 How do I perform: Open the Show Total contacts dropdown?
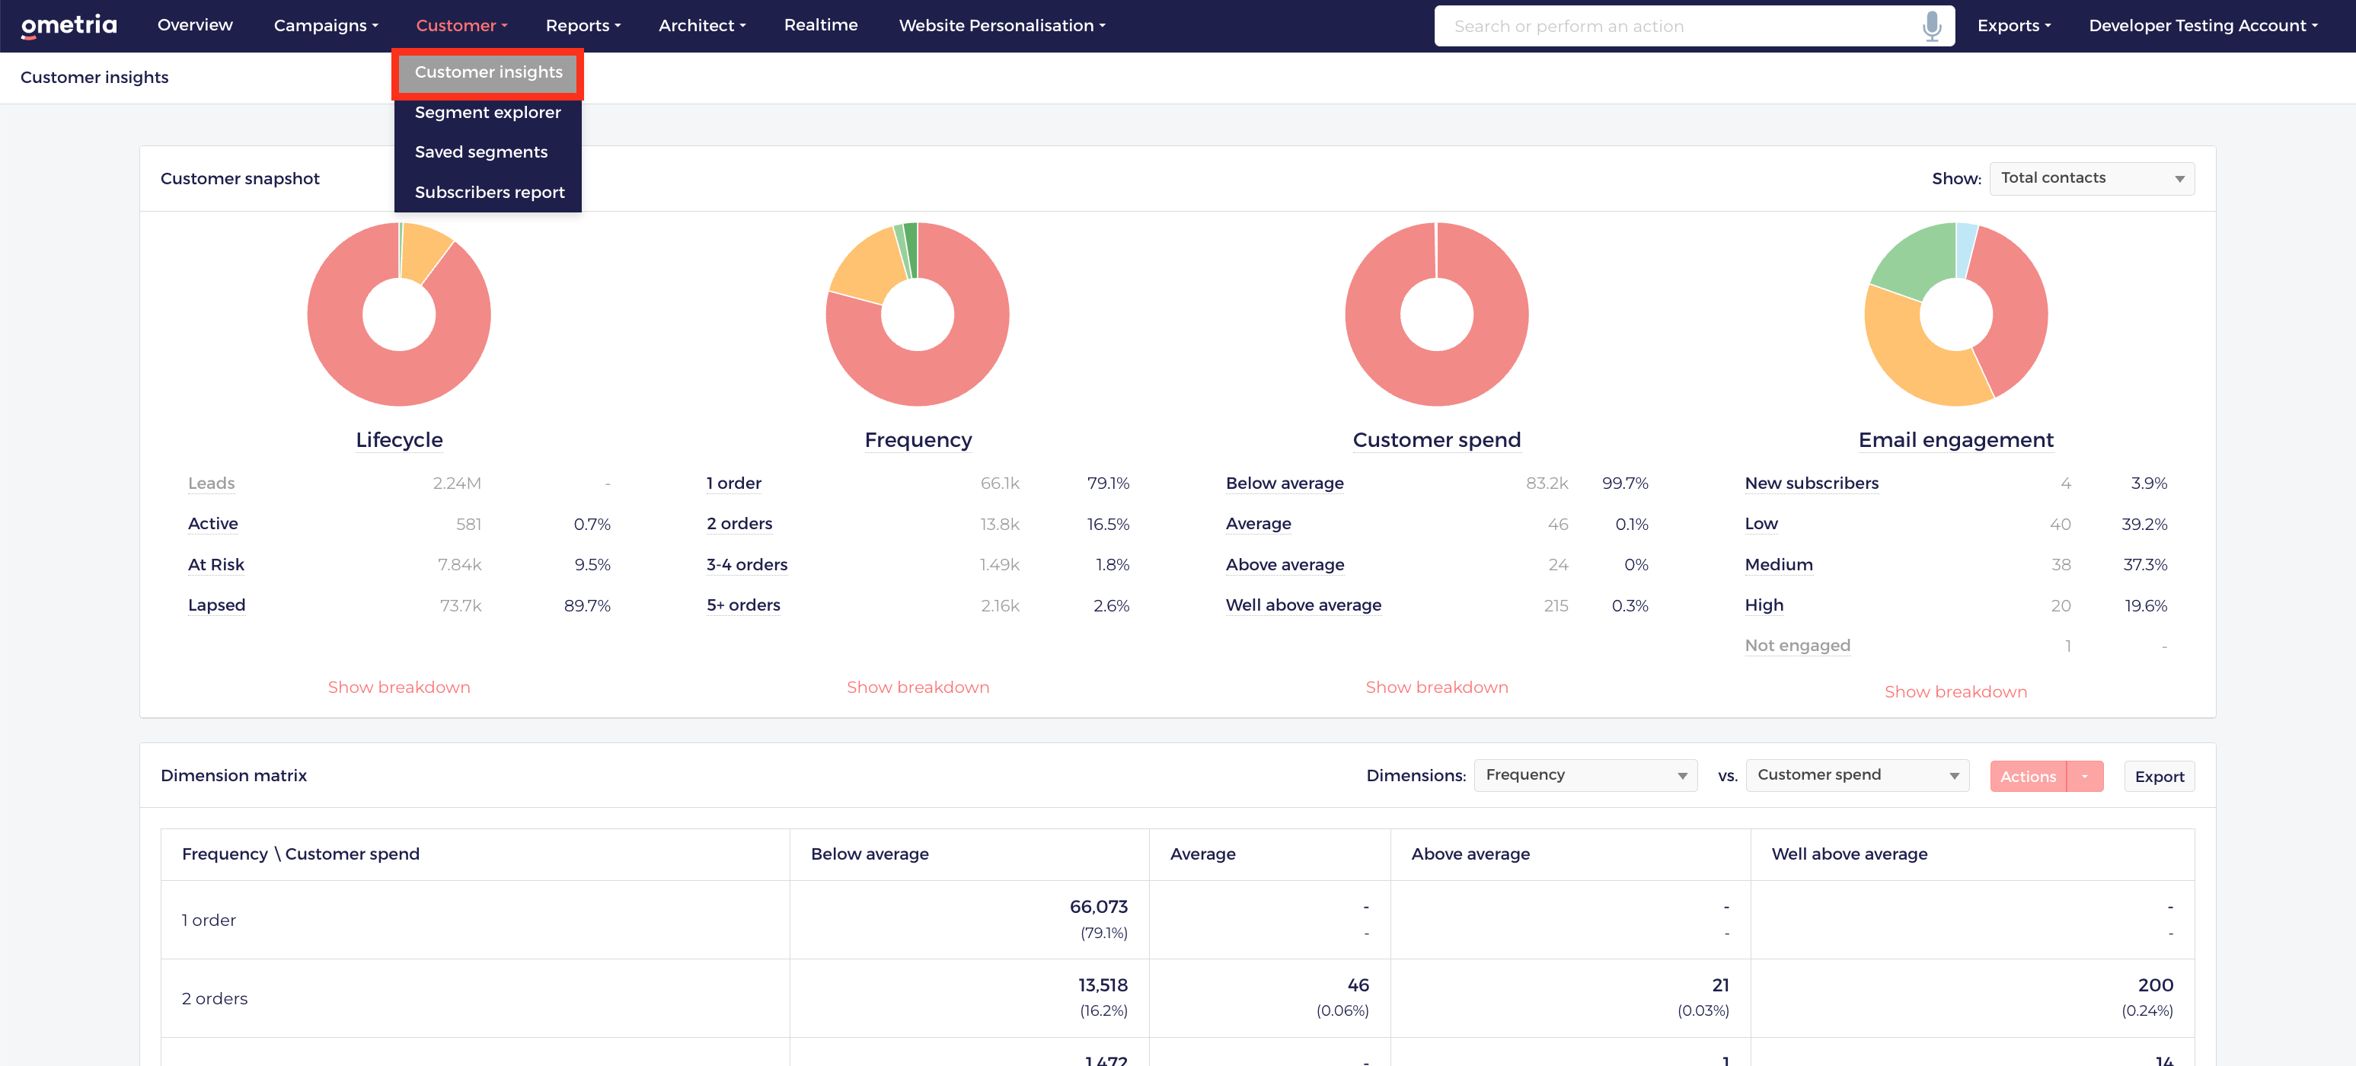(2091, 178)
